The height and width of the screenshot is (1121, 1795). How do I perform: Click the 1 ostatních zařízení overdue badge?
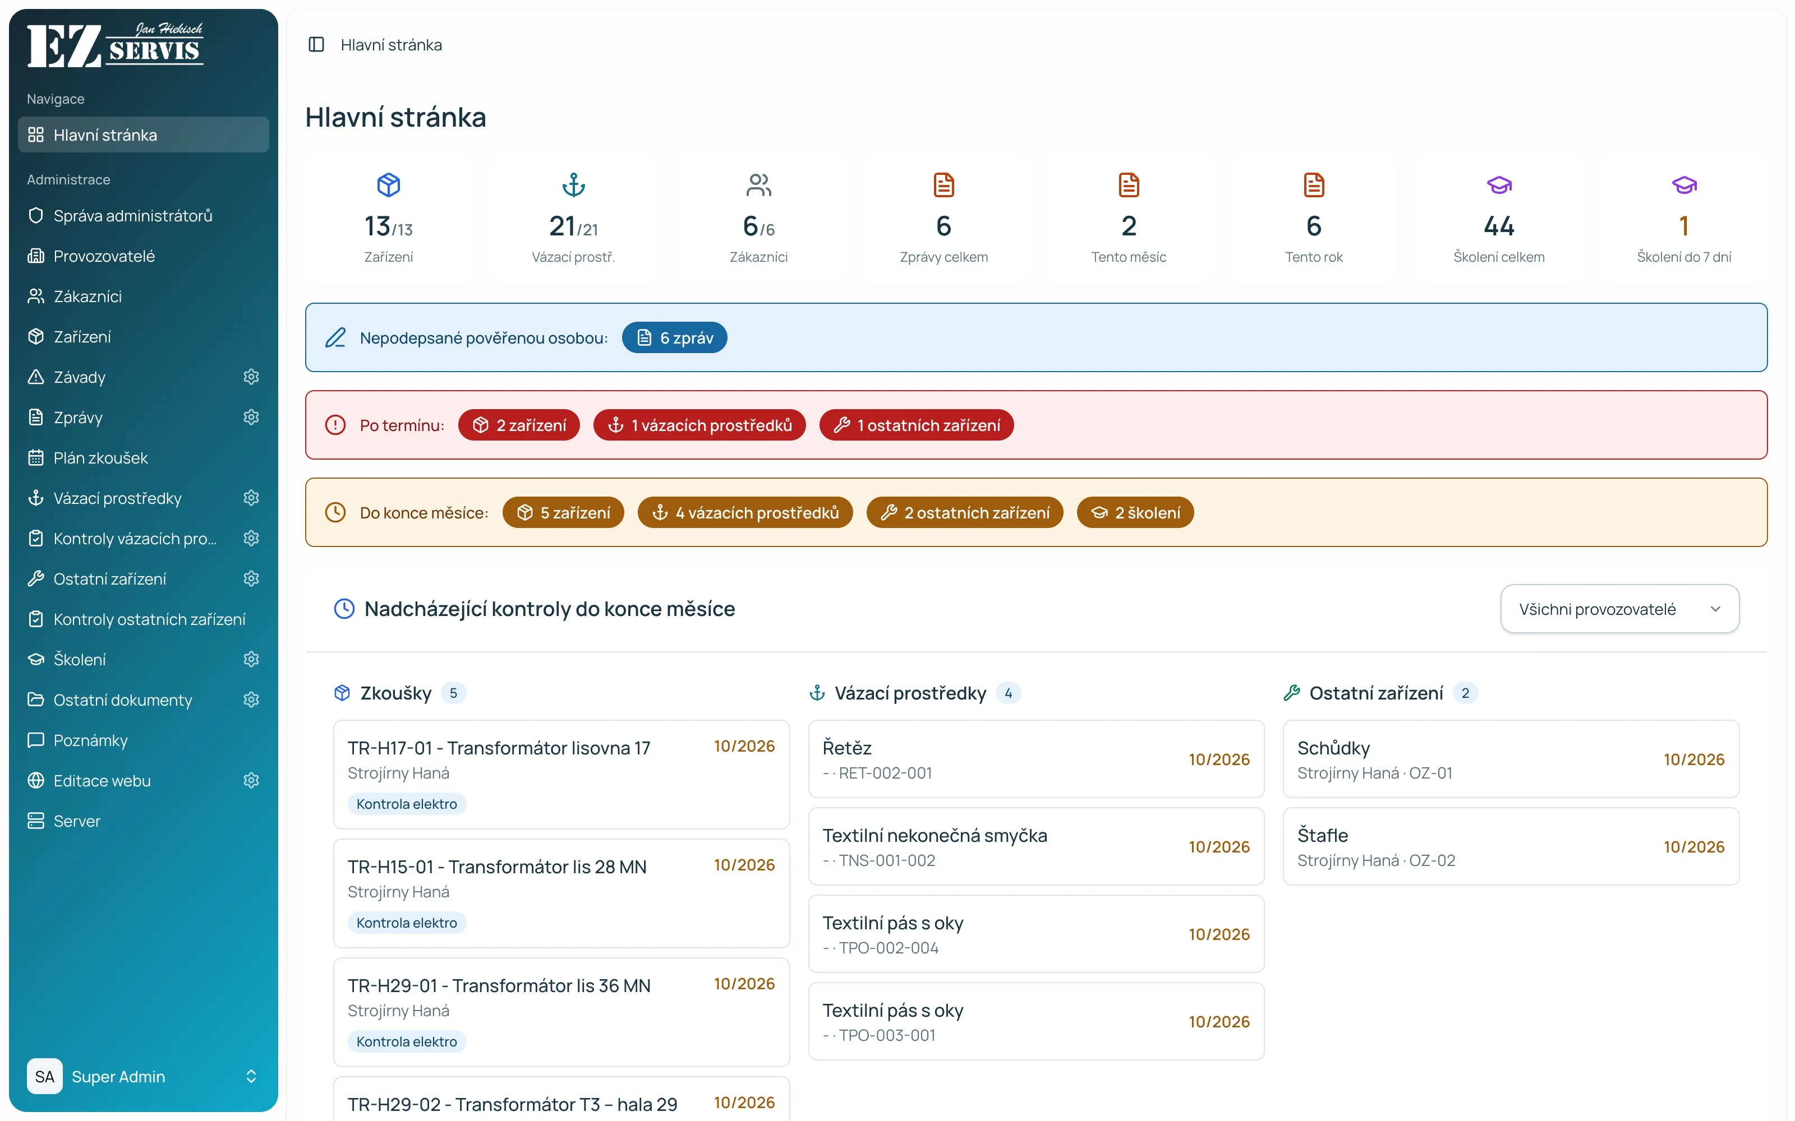click(x=916, y=425)
